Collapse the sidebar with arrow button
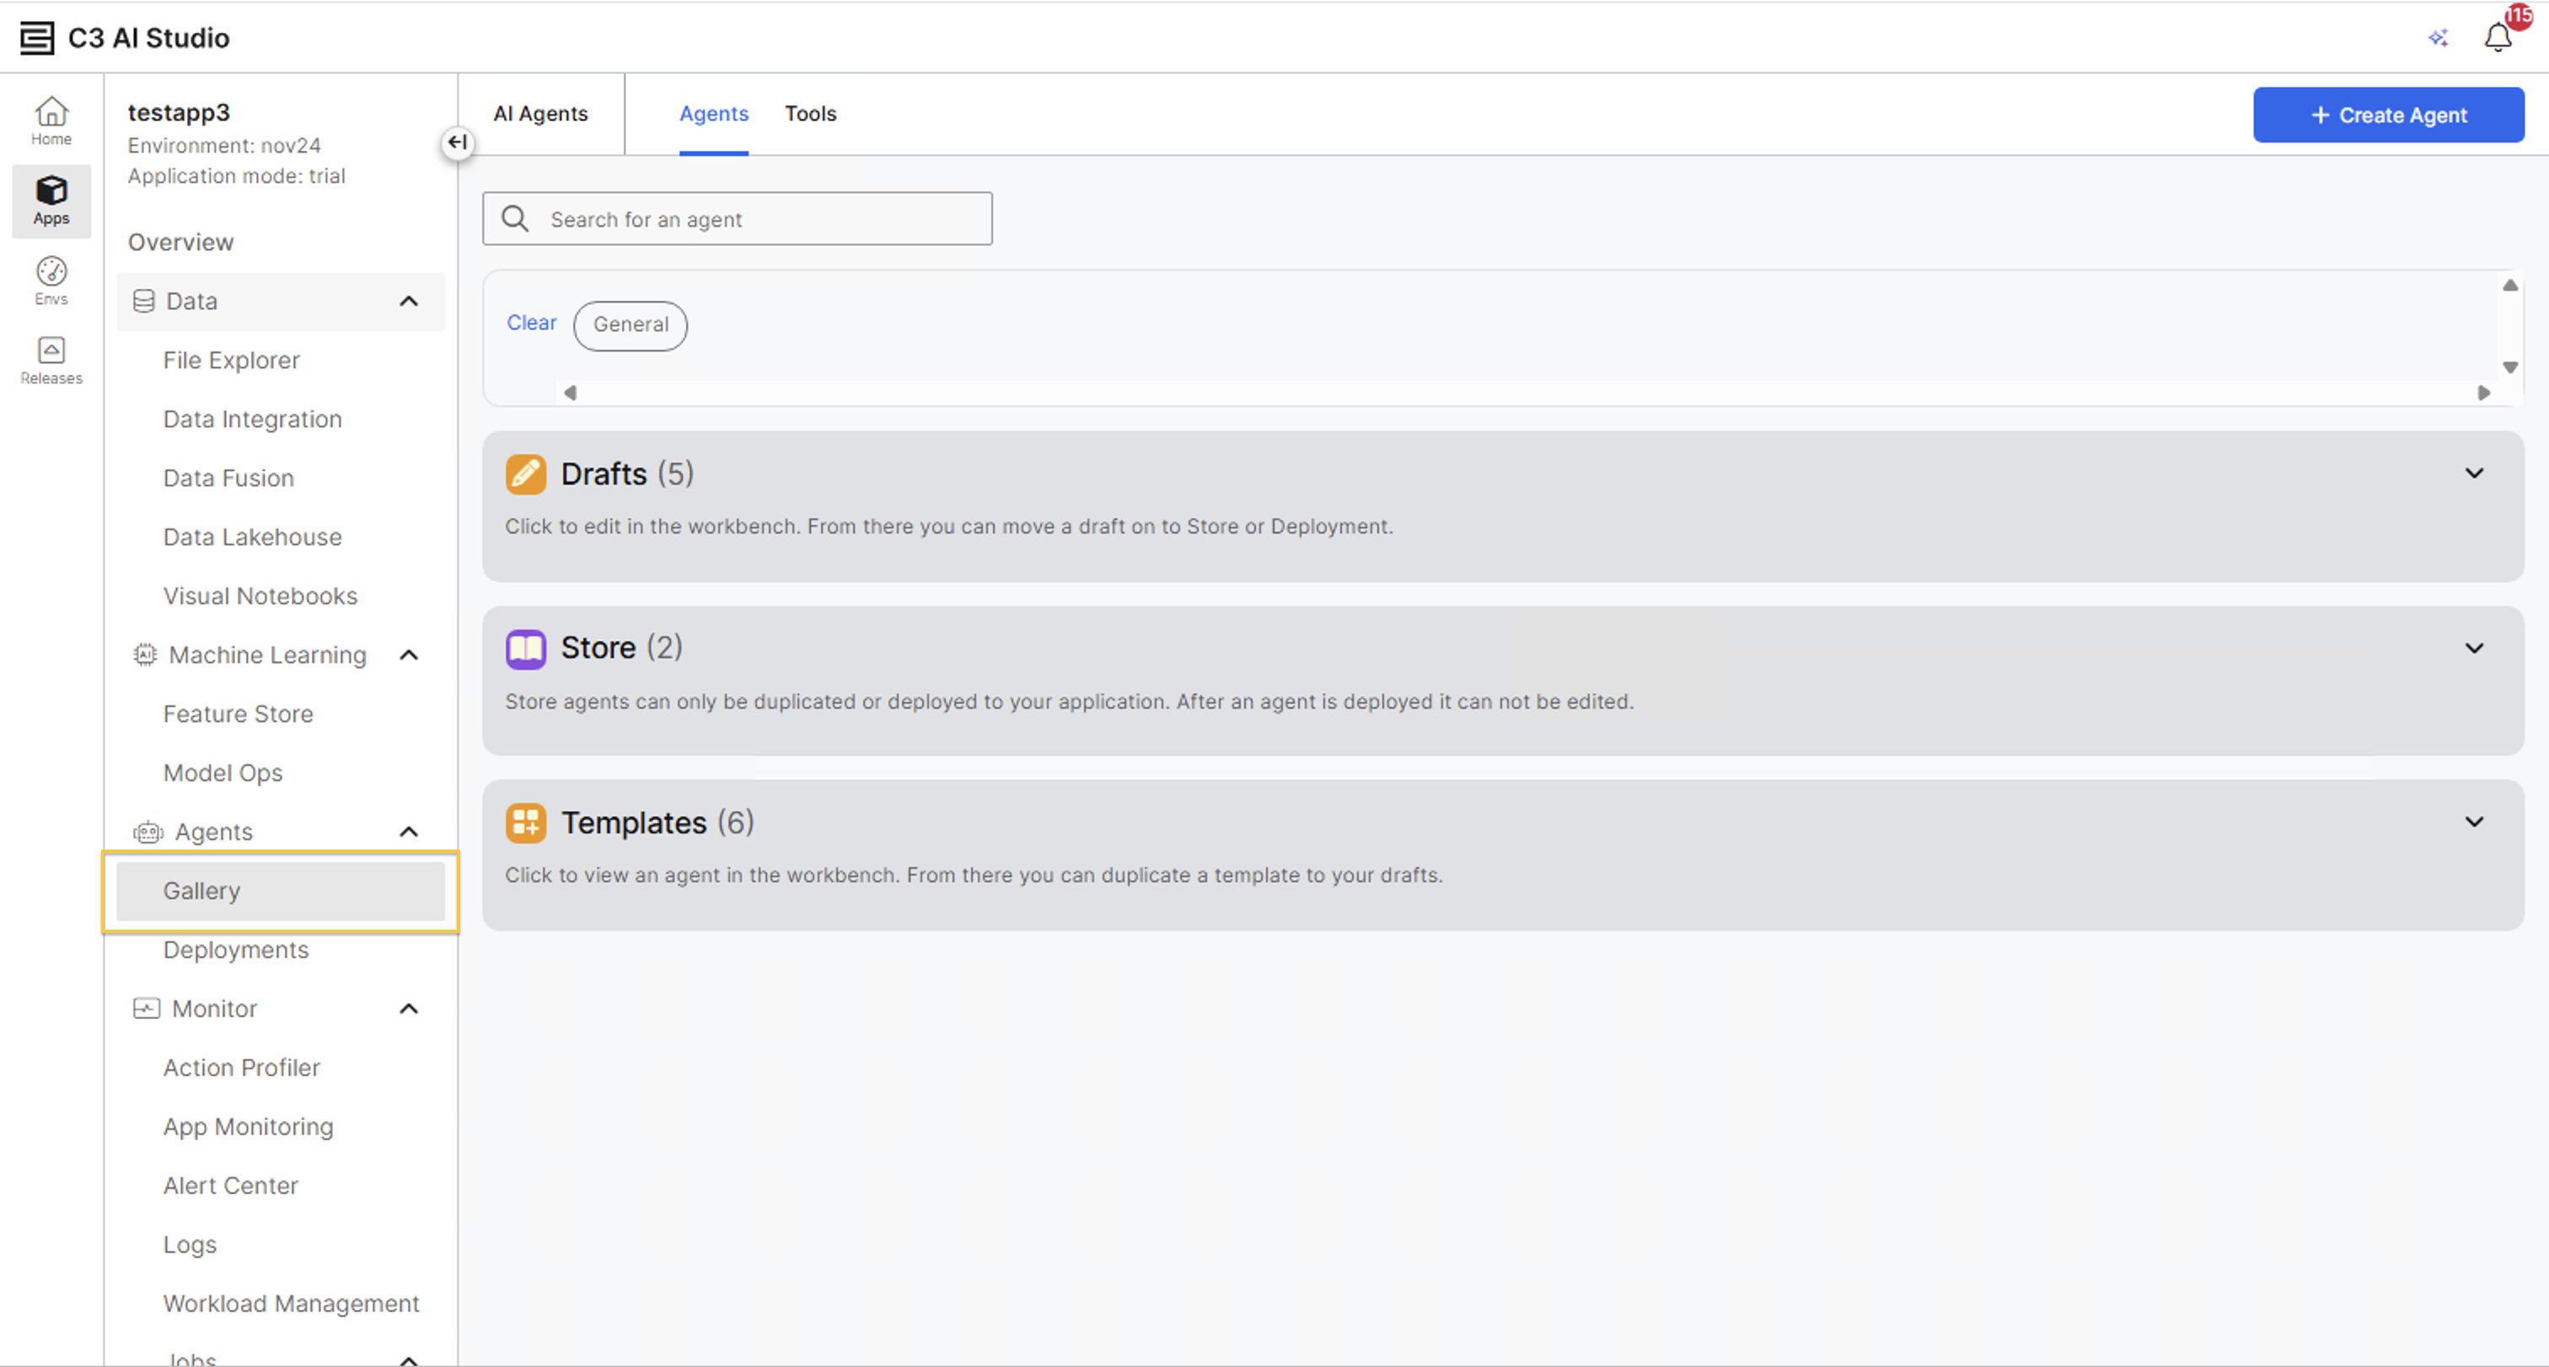Image resolution: width=2549 pixels, height=1367 pixels. pyautogui.click(x=456, y=142)
